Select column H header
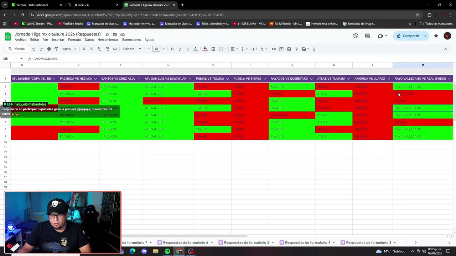The height and width of the screenshot is (256, 456). click(213, 65)
